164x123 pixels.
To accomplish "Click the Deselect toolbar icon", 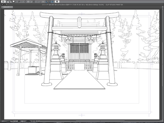I will click(37, 2).
